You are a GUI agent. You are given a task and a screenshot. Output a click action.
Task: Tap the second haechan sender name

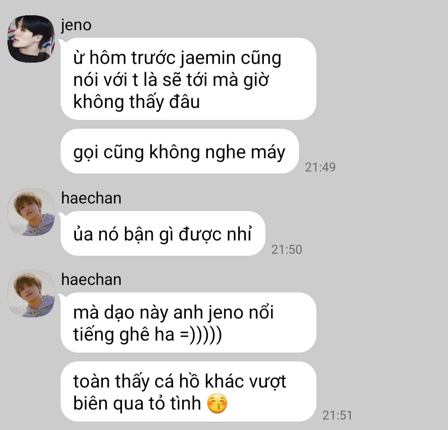(x=91, y=280)
